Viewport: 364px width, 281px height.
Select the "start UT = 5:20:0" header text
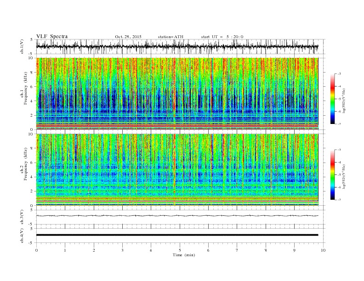click(222, 37)
